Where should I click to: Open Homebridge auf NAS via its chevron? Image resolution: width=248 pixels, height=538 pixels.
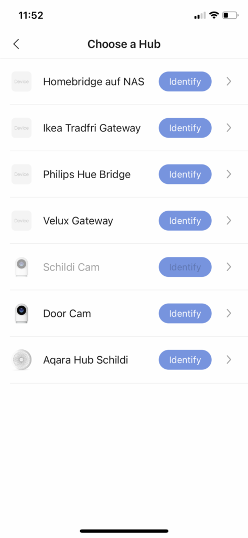tap(229, 81)
